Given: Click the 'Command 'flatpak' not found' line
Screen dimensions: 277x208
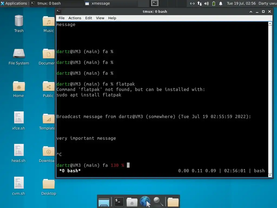Looking at the screenshot, I should coord(131,89).
